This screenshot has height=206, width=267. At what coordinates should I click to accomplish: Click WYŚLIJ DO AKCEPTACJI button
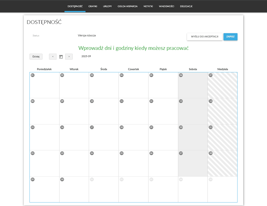[x=205, y=37]
